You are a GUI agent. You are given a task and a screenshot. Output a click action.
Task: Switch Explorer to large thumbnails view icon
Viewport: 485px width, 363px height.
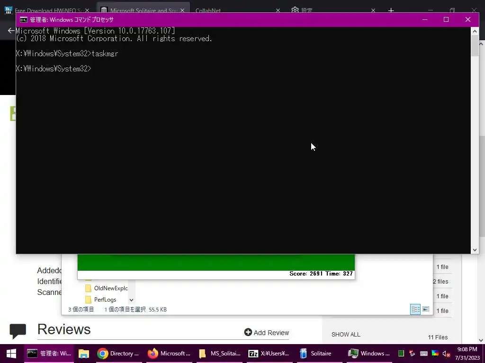(426, 309)
